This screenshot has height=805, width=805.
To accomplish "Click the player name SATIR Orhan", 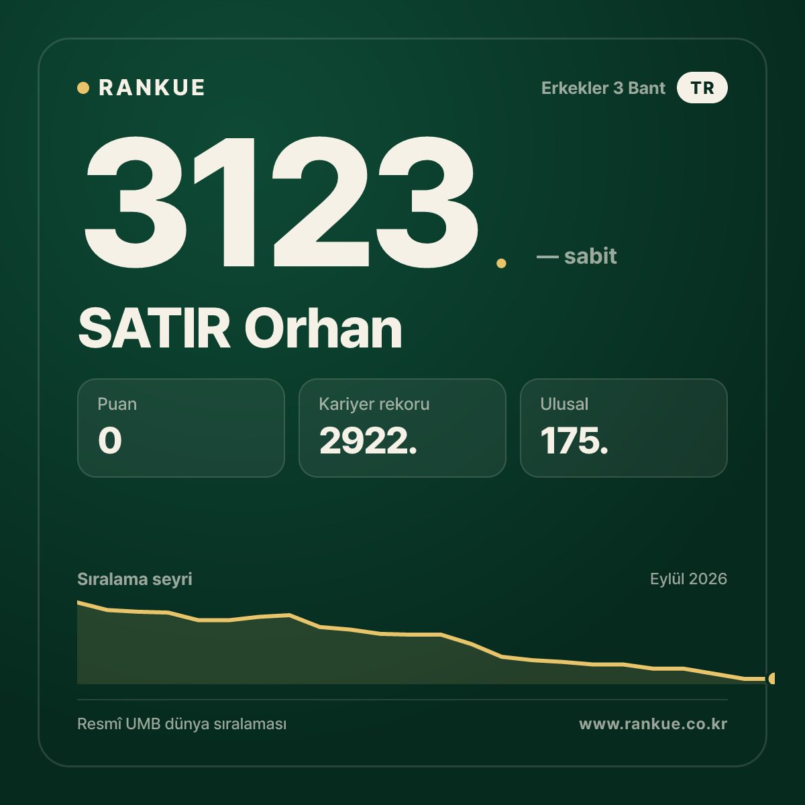I will [240, 328].
